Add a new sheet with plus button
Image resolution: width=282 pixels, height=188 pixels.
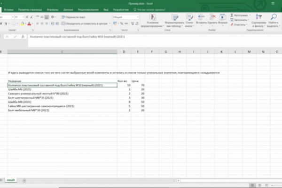click(x=24, y=180)
